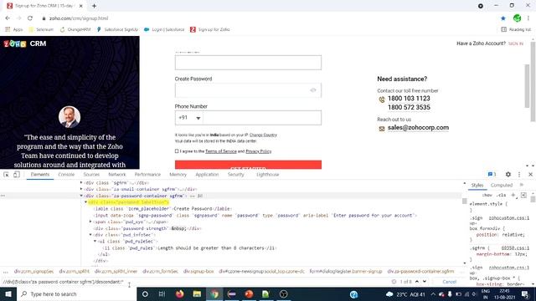536x301 pixels.
Task: Expand the span pwd_eye node
Action: 90,222
